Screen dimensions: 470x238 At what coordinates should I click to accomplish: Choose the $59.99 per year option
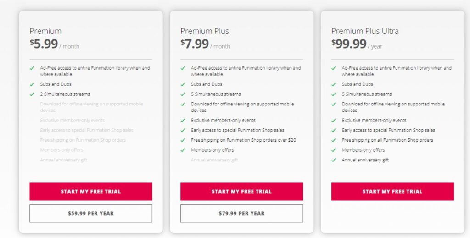point(90,213)
